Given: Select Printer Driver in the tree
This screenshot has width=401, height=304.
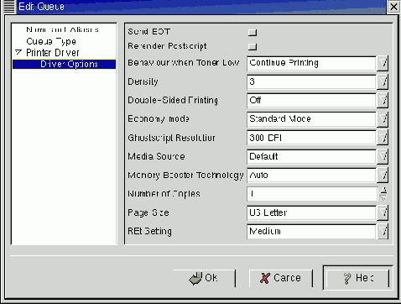Looking at the screenshot, I should (53, 53).
